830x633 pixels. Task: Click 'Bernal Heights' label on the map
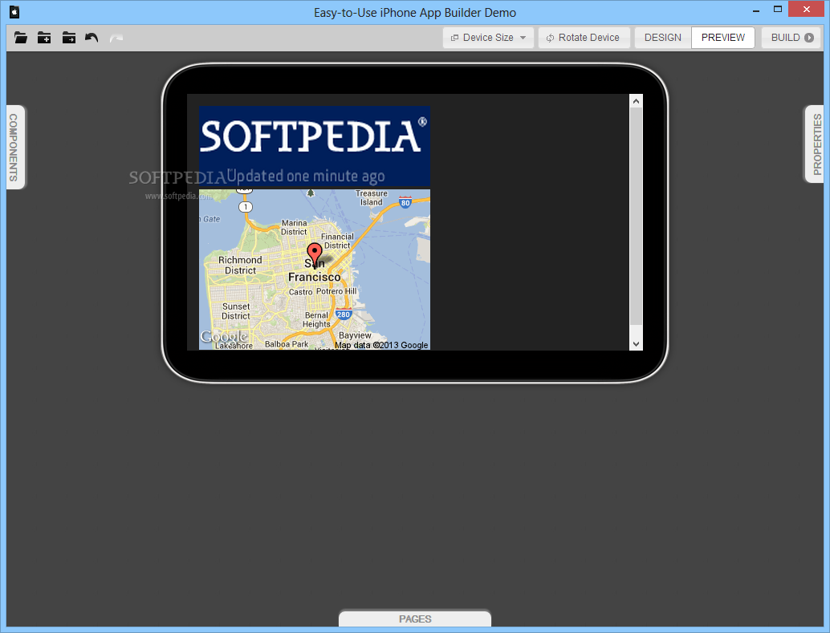pyautogui.click(x=316, y=319)
